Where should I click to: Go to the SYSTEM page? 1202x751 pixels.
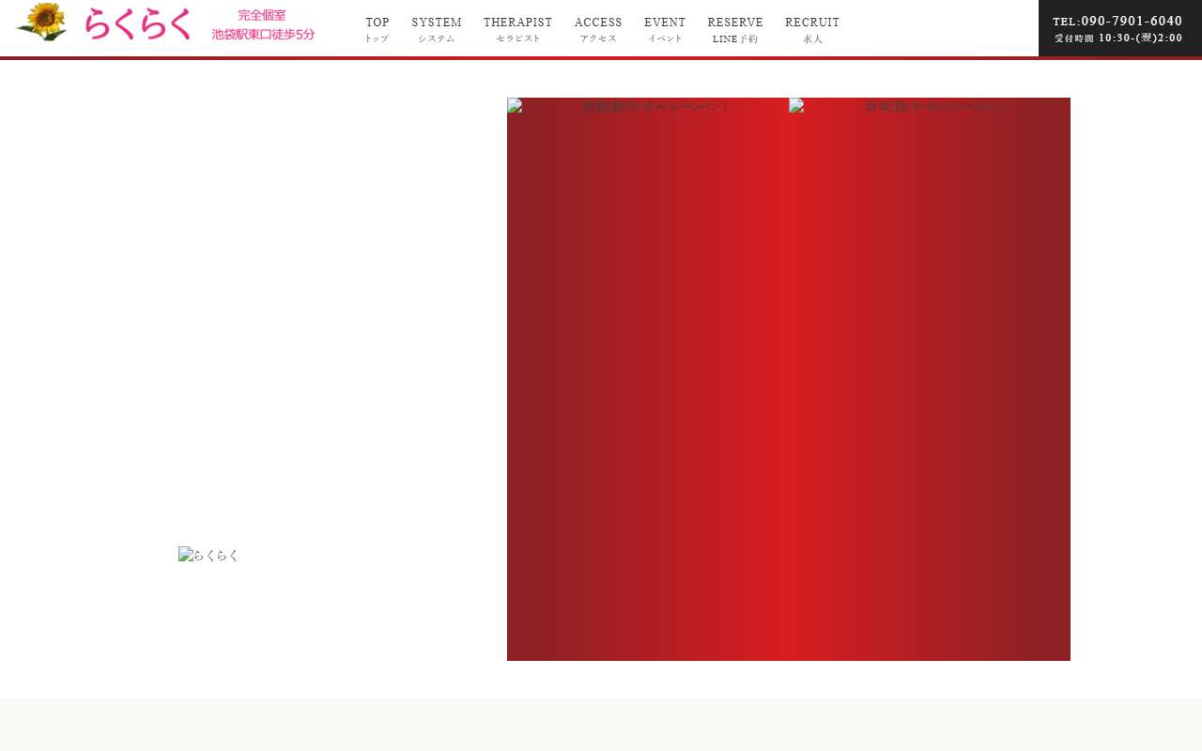[x=437, y=28]
